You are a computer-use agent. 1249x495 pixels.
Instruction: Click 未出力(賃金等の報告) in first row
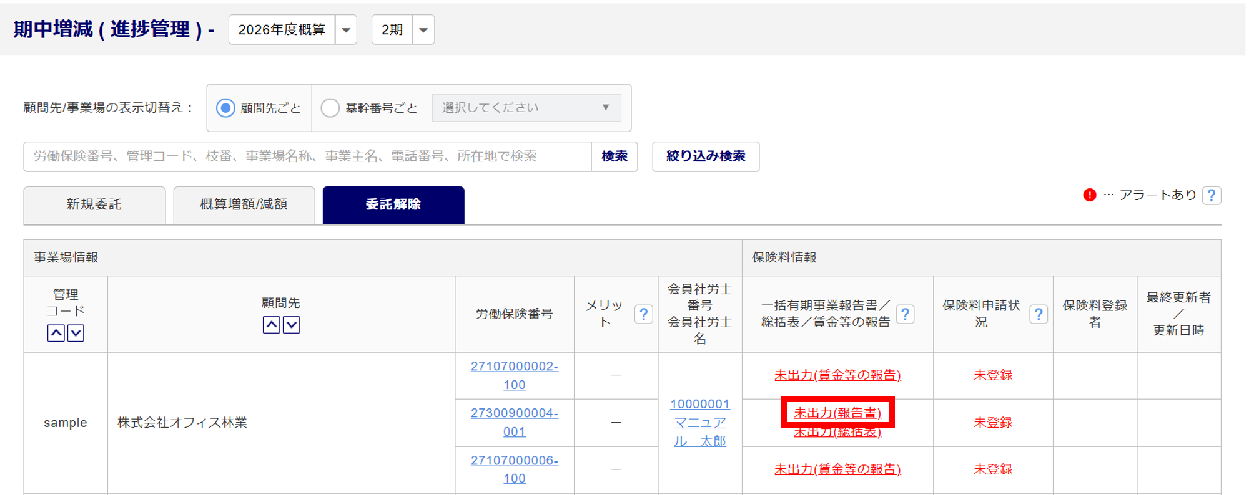coord(837,375)
